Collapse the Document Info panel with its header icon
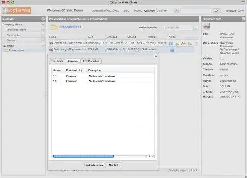Image resolution: width=247 pixels, height=178 pixels. coord(243,19)
